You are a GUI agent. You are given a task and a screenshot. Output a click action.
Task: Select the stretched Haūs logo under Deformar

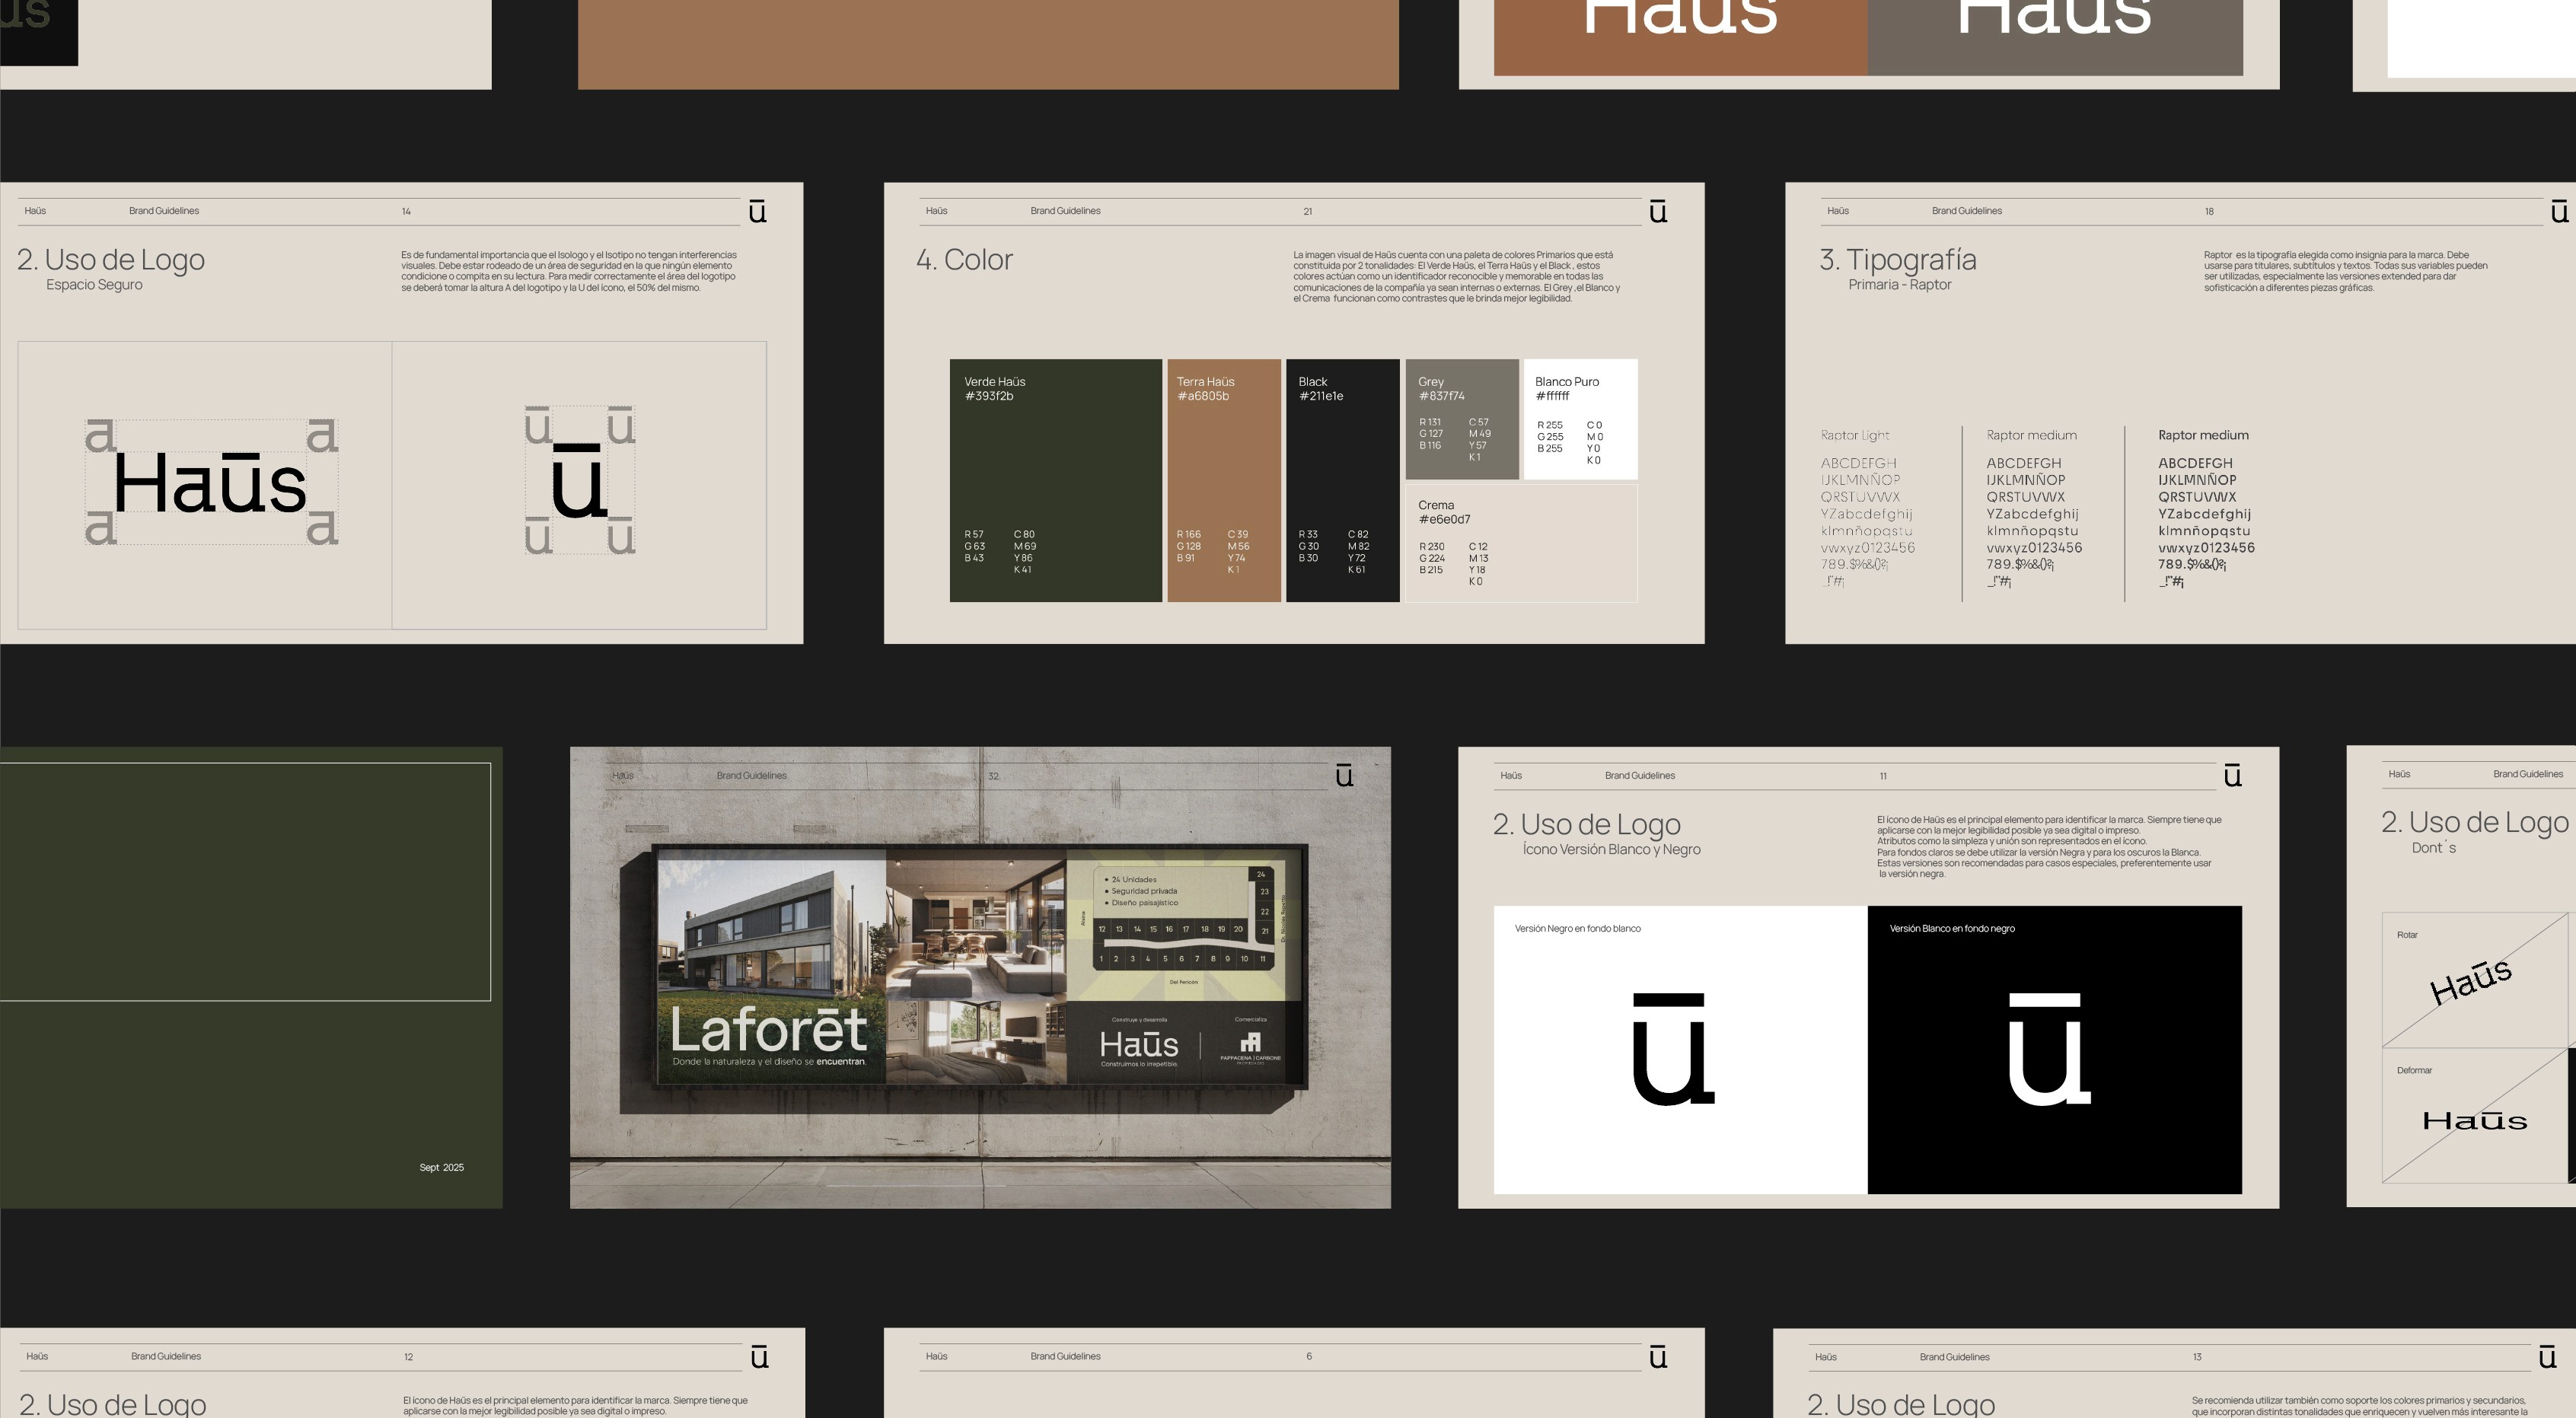click(2474, 1120)
